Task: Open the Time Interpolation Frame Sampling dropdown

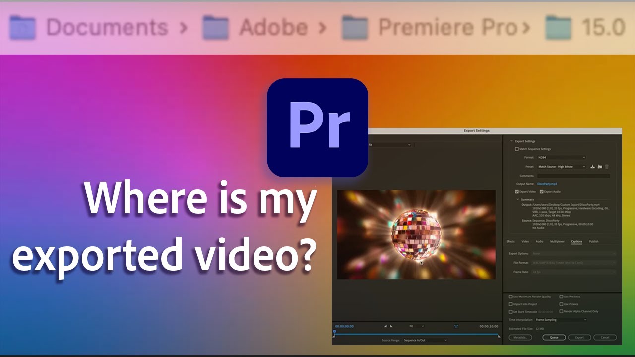Action: click(561, 320)
